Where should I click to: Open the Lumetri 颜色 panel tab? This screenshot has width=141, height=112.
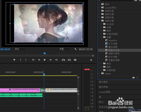(105, 92)
